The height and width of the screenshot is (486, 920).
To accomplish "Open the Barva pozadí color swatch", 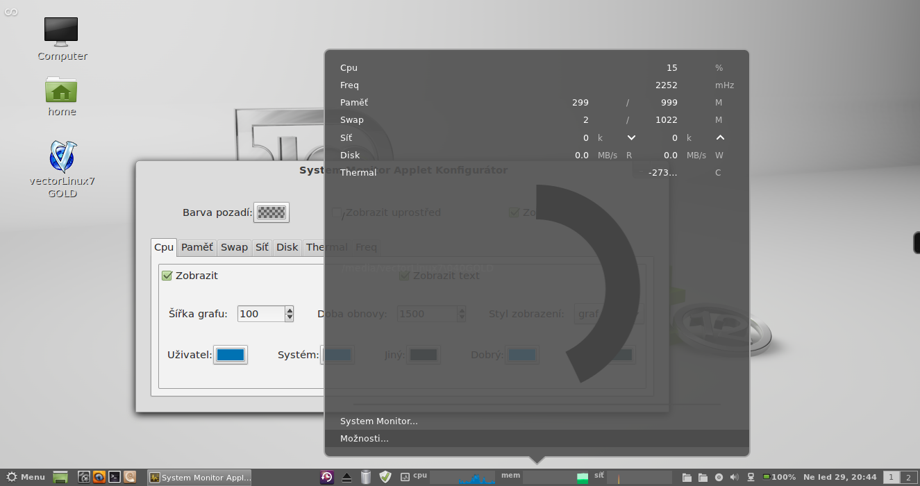I will 271,212.
